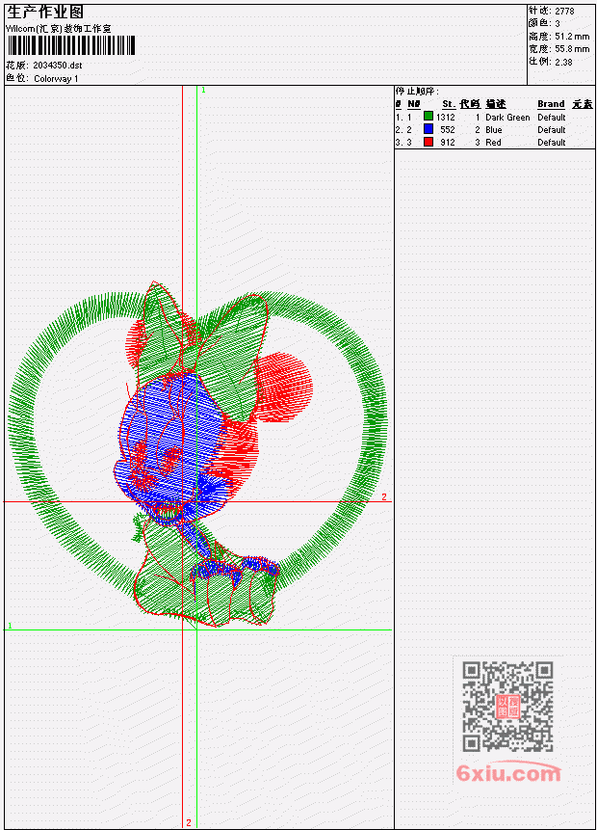Select the 'Blue' description text

tap(494, 130)
